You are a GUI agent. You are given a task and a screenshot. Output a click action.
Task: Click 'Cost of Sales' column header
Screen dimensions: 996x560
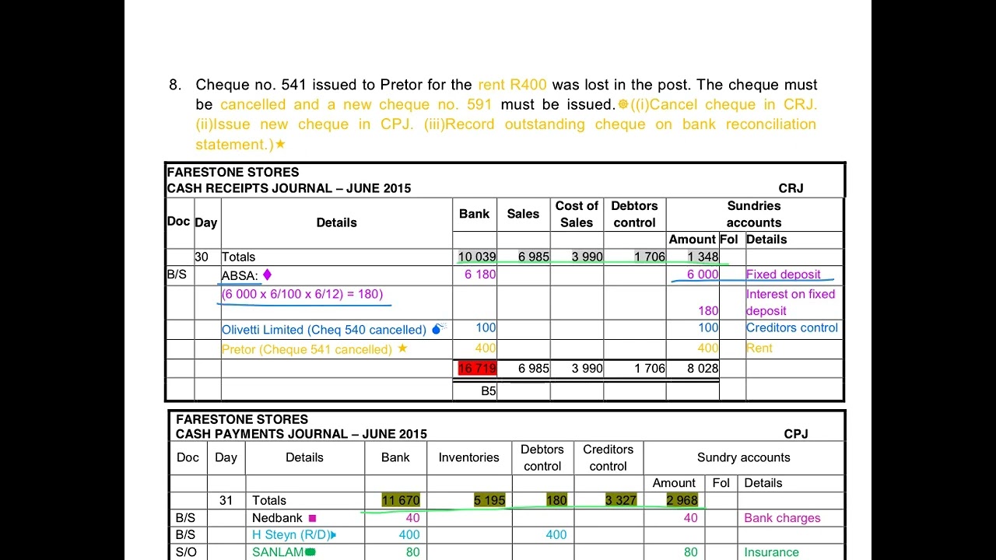coord(577,214)
